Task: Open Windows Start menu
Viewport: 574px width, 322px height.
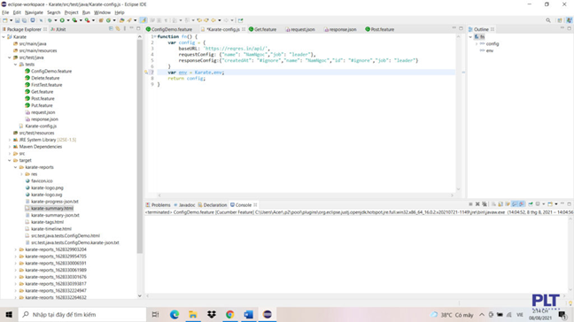Action: pos(9,314)
